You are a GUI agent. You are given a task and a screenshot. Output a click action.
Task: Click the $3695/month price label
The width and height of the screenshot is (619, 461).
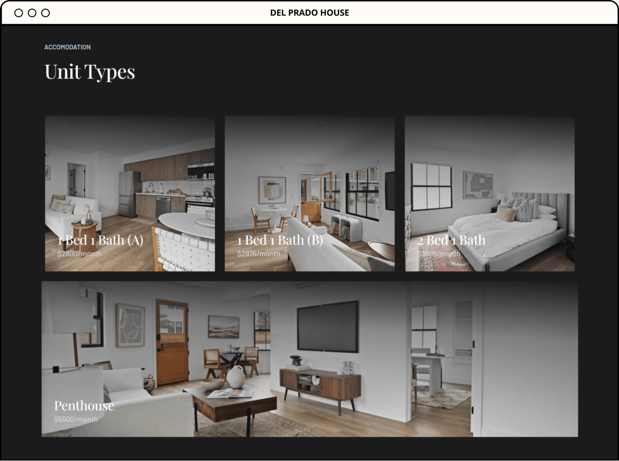click(x=439, y=254)
